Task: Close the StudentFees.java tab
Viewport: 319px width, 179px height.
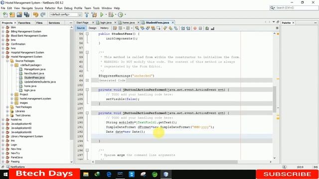Action: pos(173,22)
